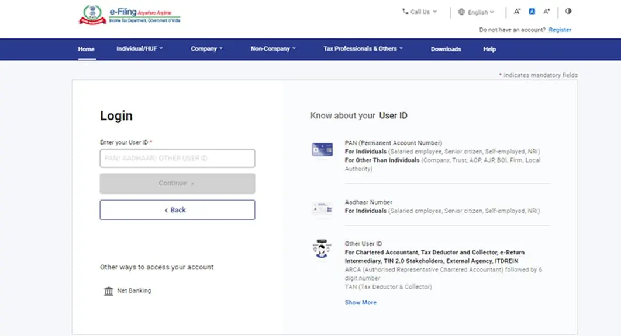Click the Continue button
621x336 pixels.
tap(177, 183)
